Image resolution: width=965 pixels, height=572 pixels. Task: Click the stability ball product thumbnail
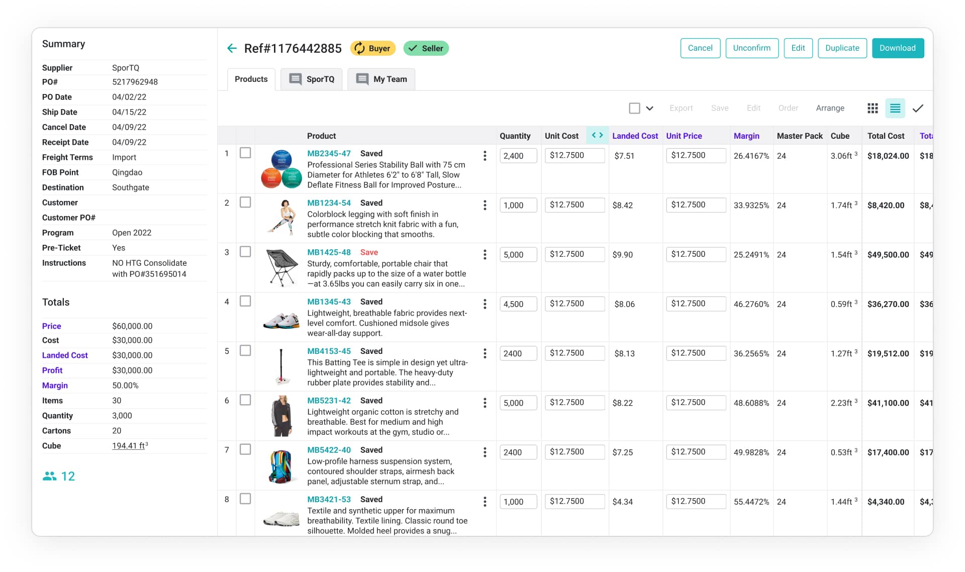point(281,169)
